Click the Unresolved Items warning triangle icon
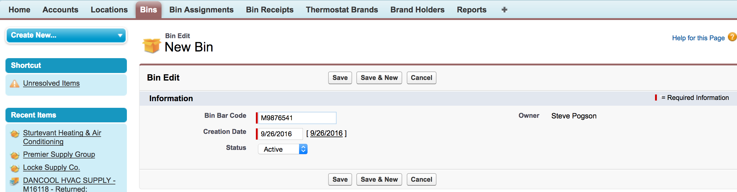737x192 pixels. [x=14, y=84]
